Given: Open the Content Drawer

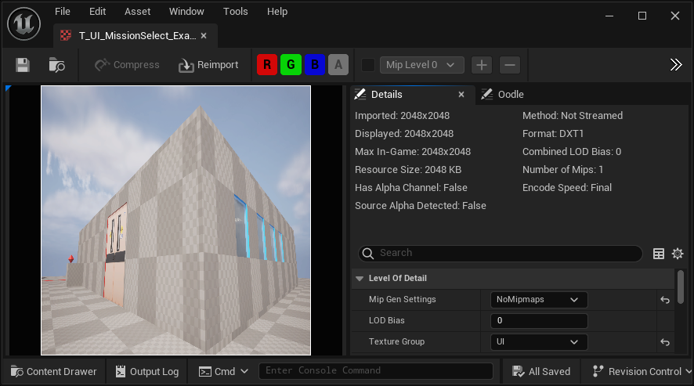Looking at the screenshot, I should point(54,371).
